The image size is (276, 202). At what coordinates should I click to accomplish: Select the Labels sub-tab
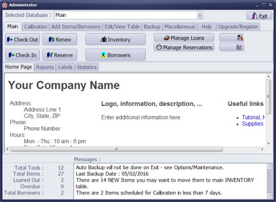(65, 68)
